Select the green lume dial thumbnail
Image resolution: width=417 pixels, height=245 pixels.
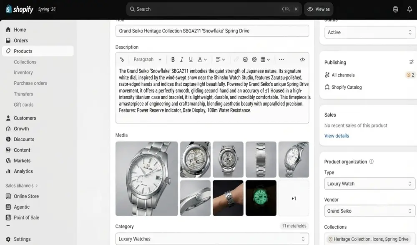point(261,198)
